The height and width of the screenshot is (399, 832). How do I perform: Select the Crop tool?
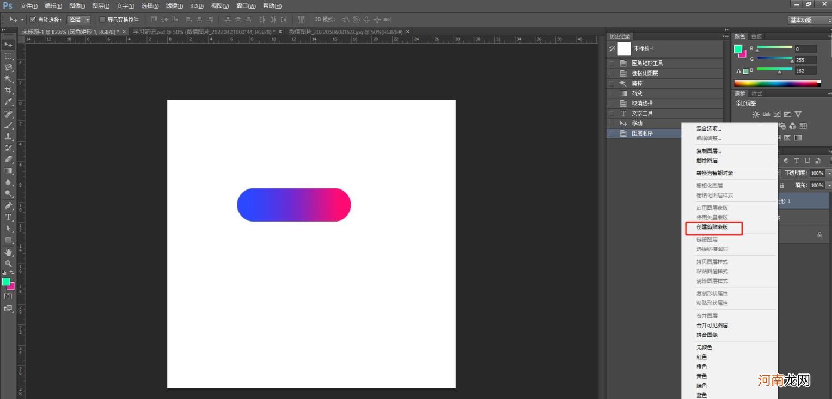pos(8,90)
